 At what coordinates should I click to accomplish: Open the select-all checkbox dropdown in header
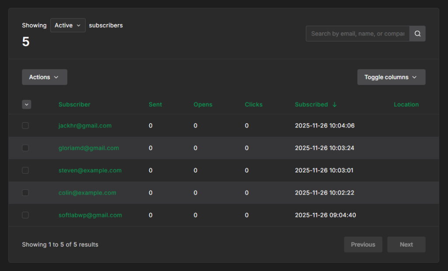27,105
